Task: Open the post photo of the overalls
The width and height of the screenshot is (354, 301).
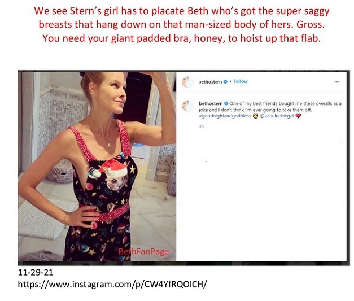Action: tap(97, 167)
